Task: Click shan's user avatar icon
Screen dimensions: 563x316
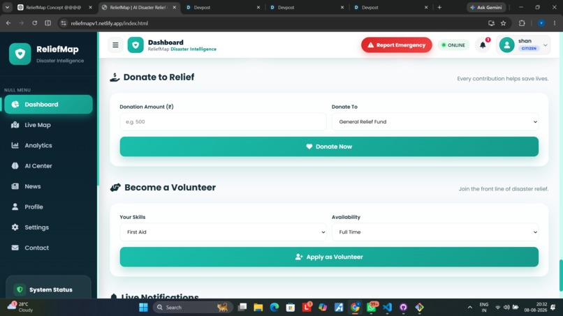Action: click(x=506, y=45)
